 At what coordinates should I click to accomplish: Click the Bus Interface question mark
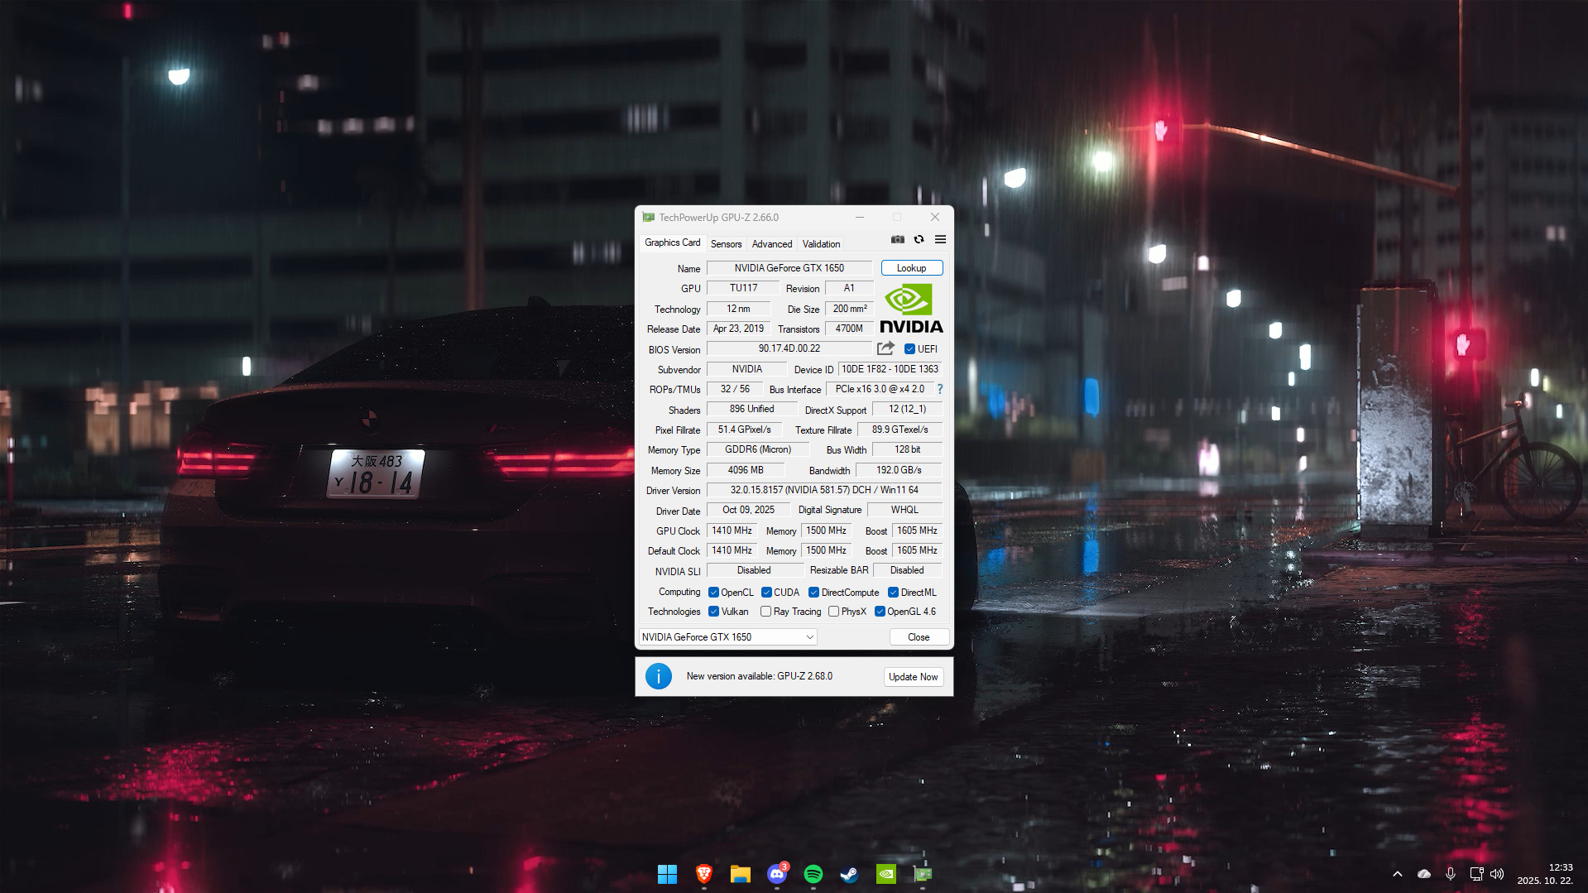coord(939,389)
